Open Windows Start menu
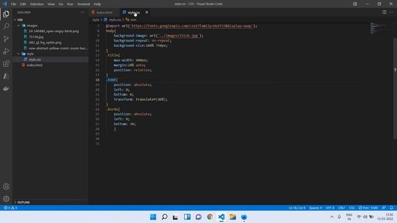 click(153, 217)
